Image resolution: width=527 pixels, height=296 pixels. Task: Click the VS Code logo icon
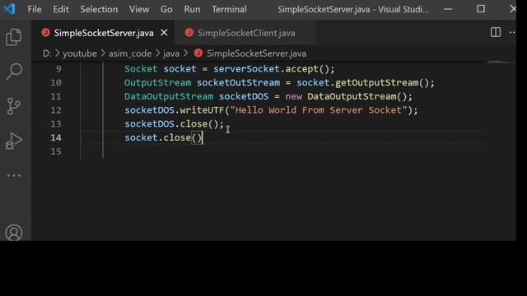9,9
